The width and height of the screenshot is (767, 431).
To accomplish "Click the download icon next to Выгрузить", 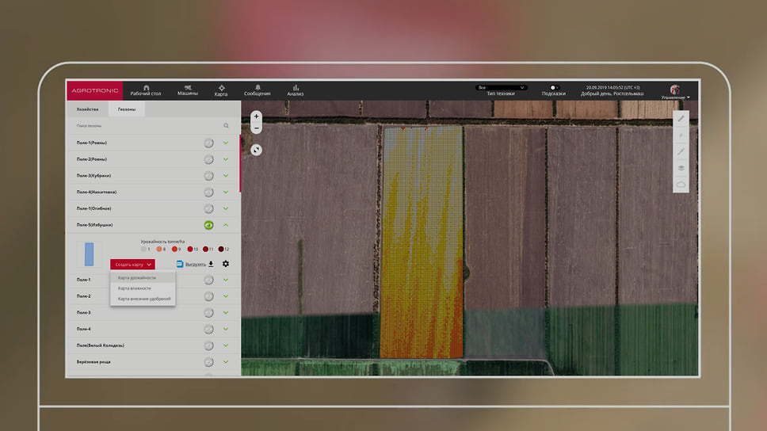I will (212, 264).
